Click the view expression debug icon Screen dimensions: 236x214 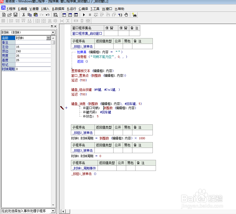(x=96, y=15)
